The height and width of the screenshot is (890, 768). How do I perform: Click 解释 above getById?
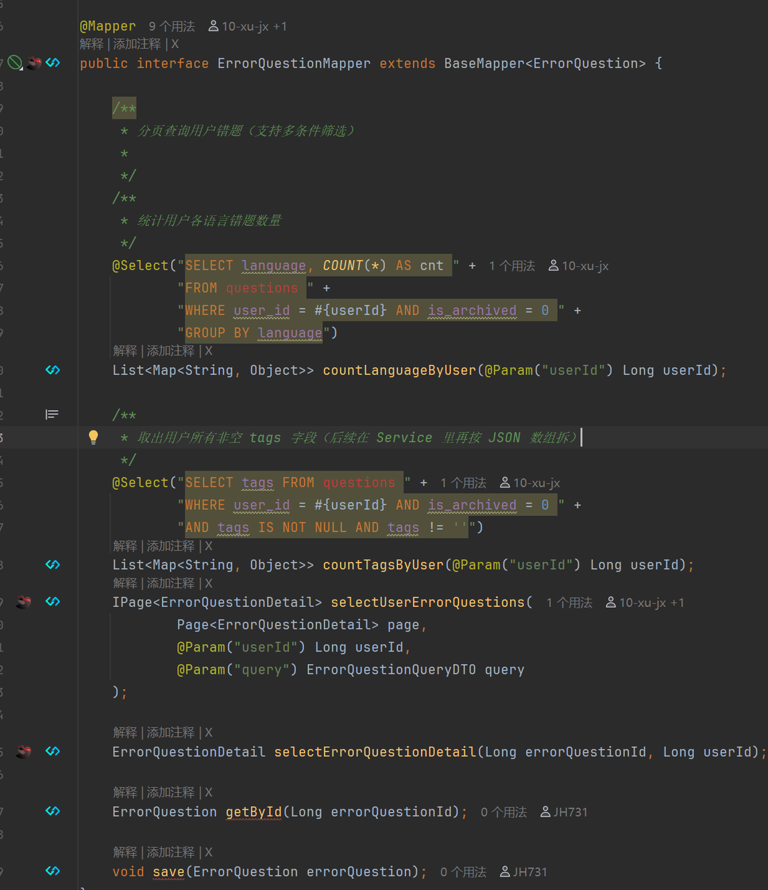click(125, 792)
